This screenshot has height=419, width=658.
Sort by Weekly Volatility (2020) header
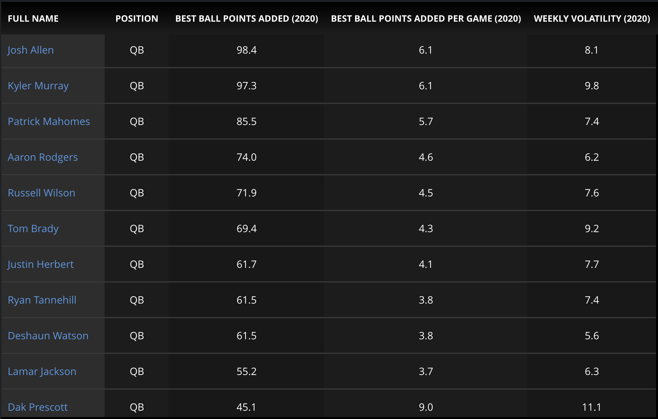592,18
